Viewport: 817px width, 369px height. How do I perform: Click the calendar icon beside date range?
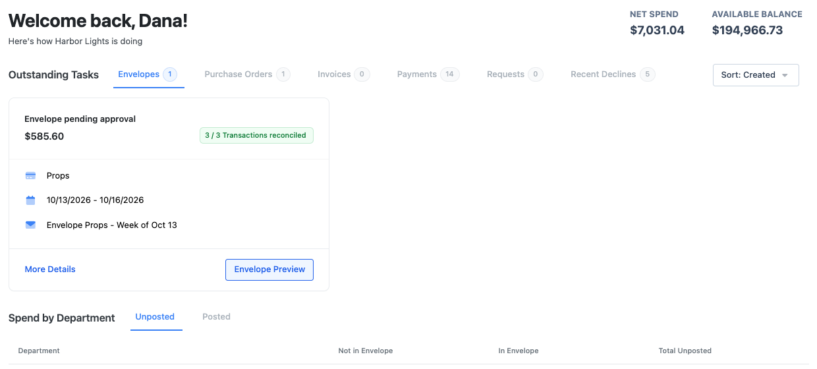click(x=30, y=200)
